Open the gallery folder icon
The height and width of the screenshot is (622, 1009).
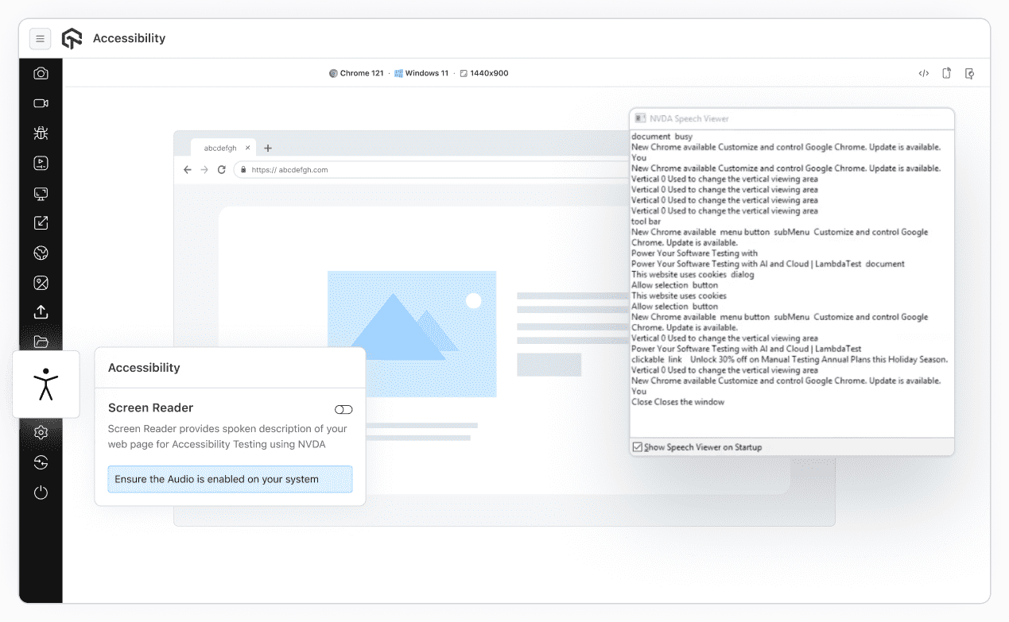(x=41, y=342)
